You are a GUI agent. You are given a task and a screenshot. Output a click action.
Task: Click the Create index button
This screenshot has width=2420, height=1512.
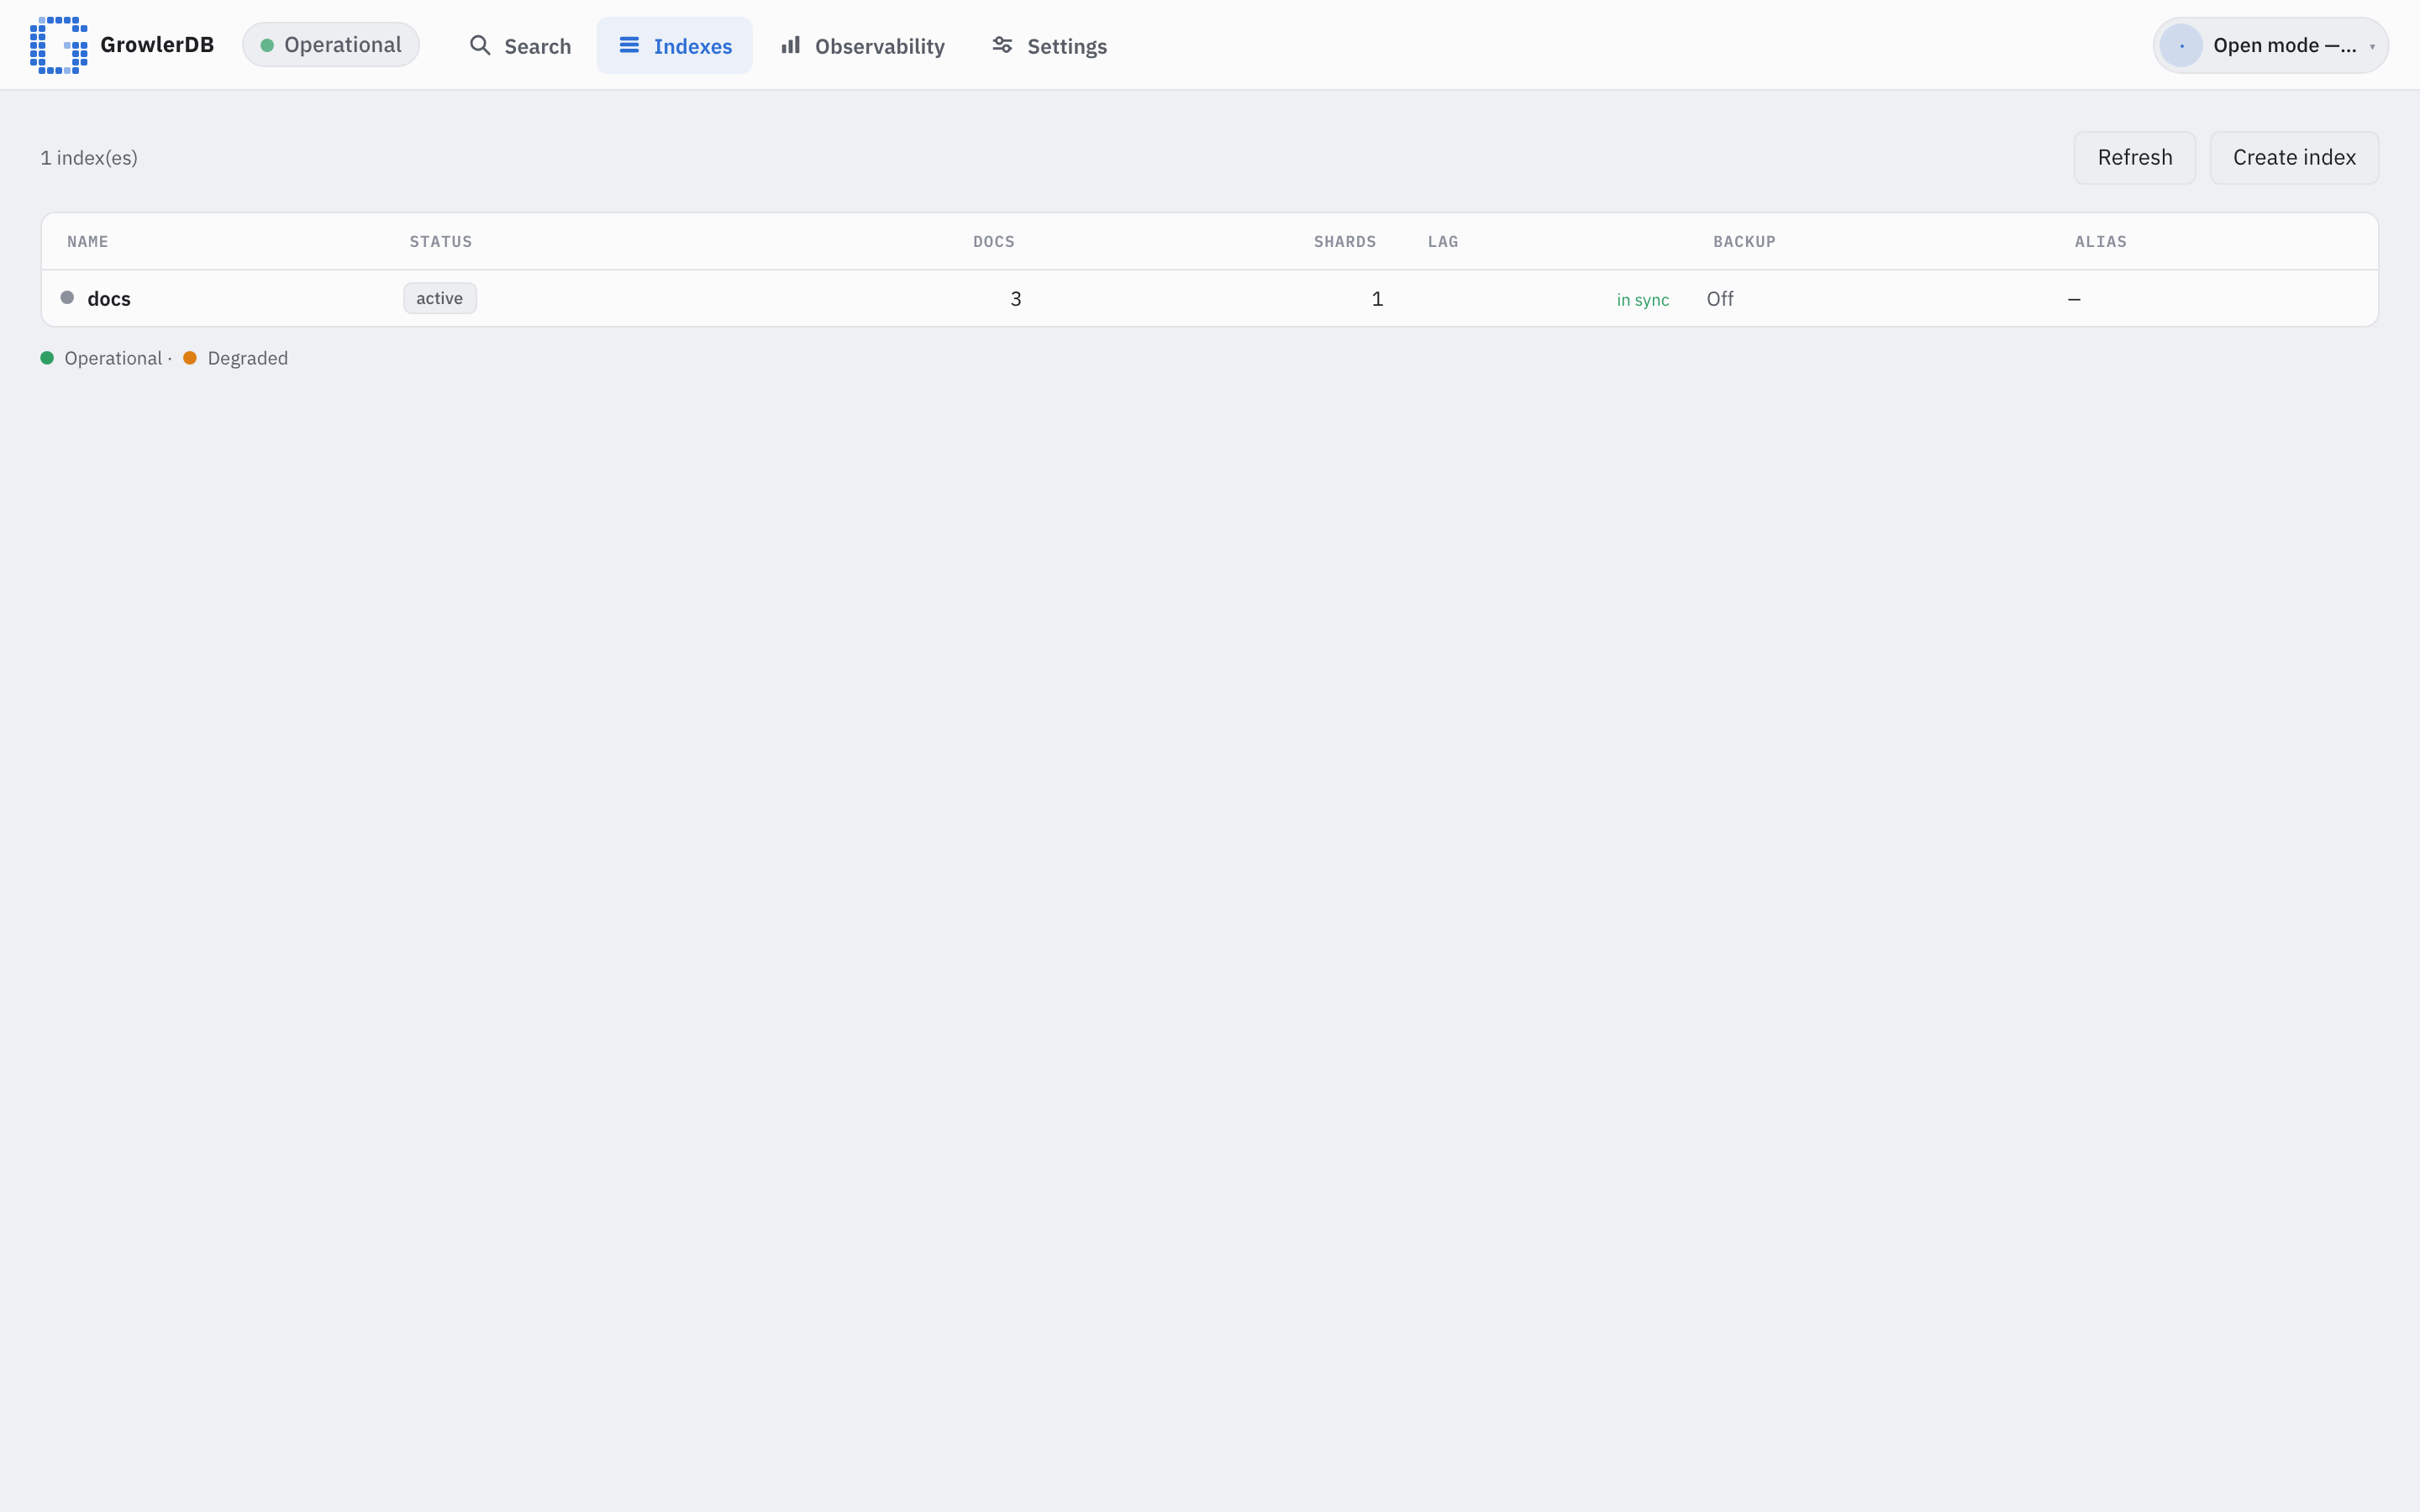[x=2294, y=158]
